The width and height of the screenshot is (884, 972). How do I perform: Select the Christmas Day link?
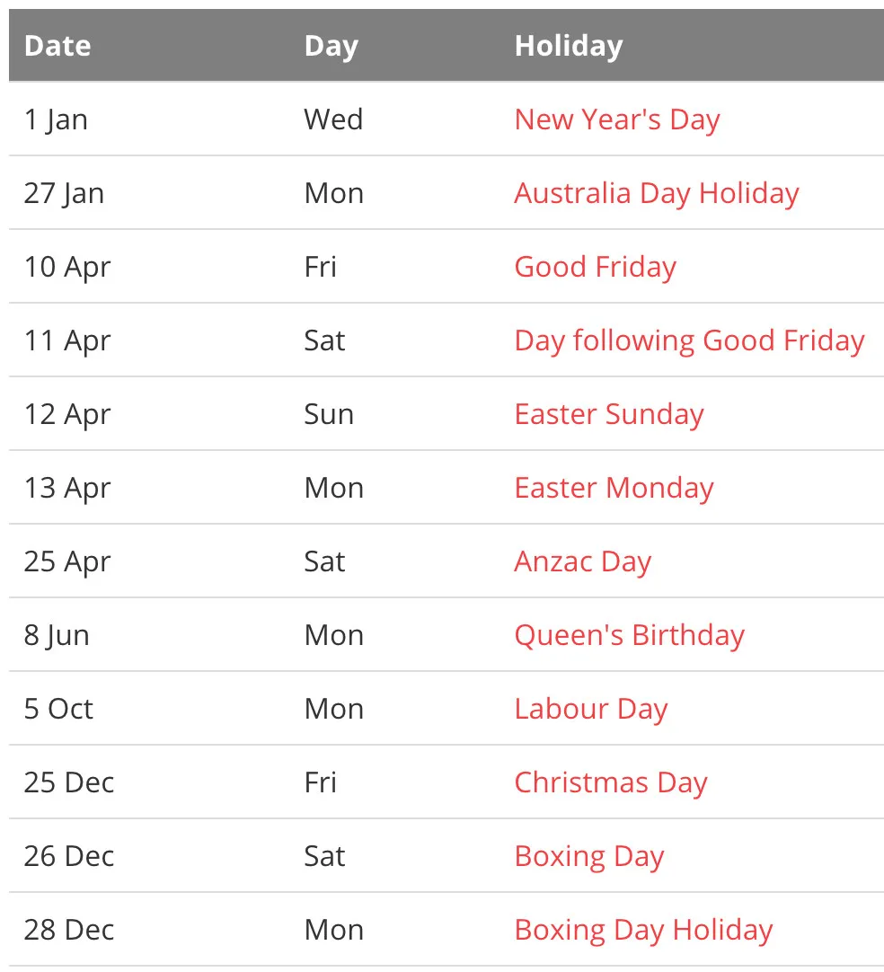[611, 782]
